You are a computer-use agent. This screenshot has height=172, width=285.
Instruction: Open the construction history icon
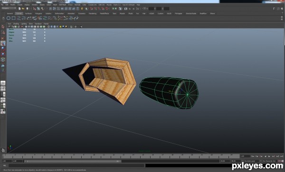coord(120,9)
